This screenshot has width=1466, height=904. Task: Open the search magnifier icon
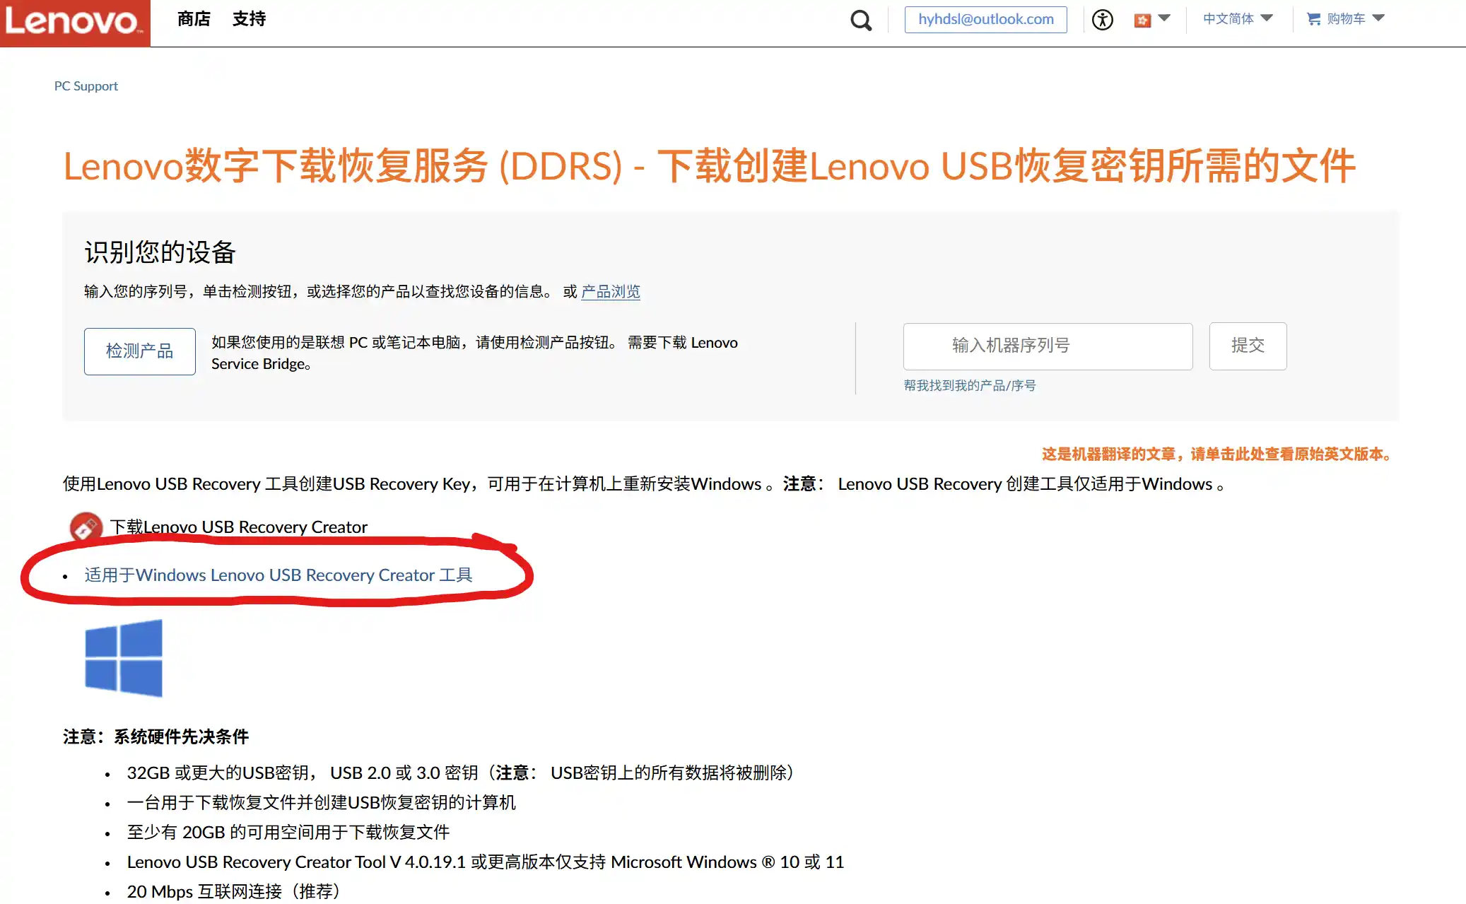tap(860, 20)
